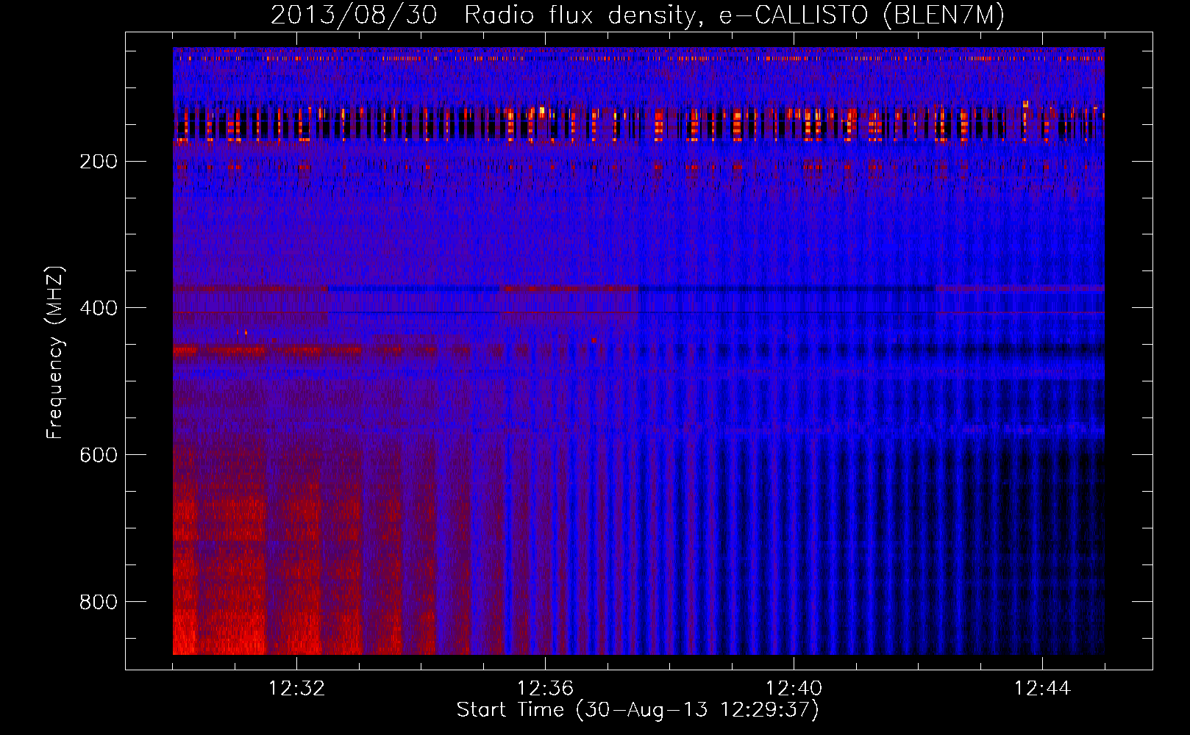The width and height of the screenshot is (1190, 735).
Task: Click the "12:40" time tick label
Action: [x=794, y=689]
